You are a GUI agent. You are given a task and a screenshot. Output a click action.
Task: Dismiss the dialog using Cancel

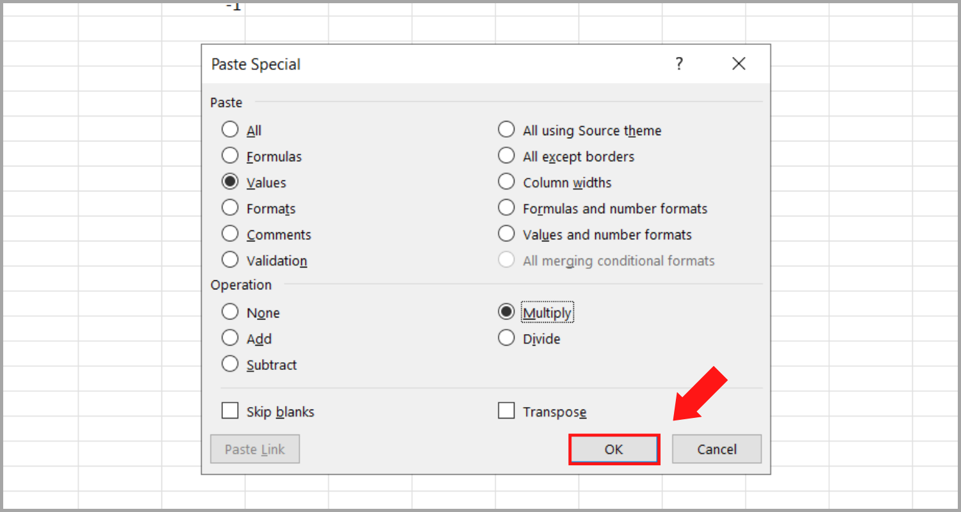pos(716,449)
